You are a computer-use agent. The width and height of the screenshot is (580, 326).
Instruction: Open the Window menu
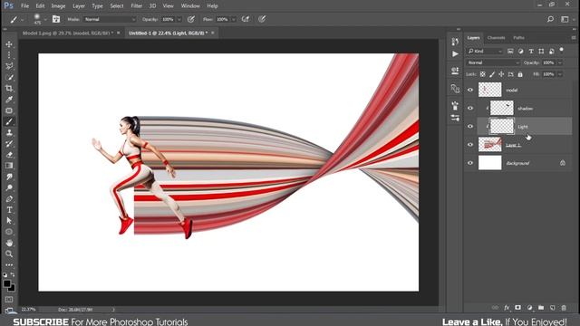pyautogui.click(x=190, y=6)
